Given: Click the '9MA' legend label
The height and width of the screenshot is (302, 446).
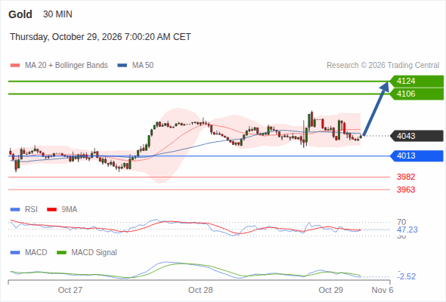Looking at the screenshot, I should click(x=70, y=210).
